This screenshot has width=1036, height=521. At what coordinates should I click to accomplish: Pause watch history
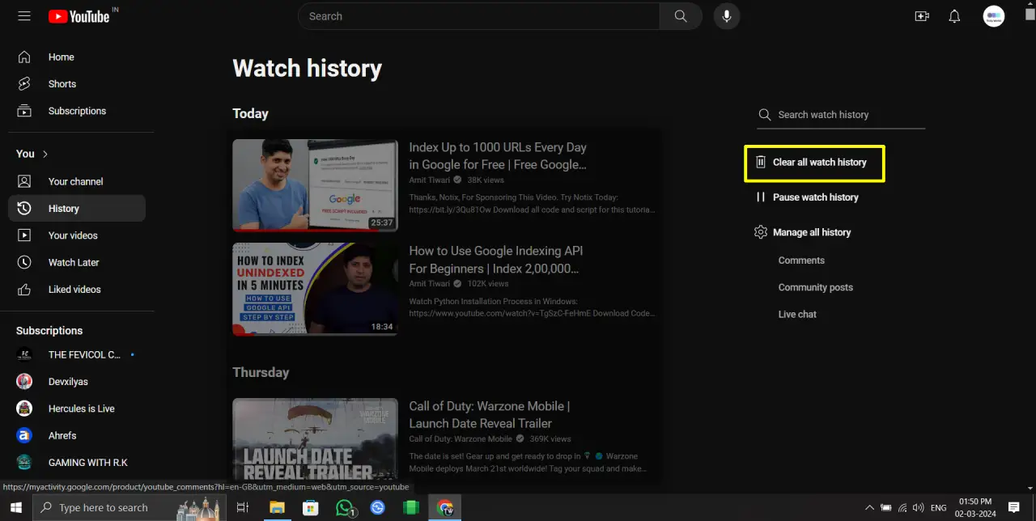point(815,197)
